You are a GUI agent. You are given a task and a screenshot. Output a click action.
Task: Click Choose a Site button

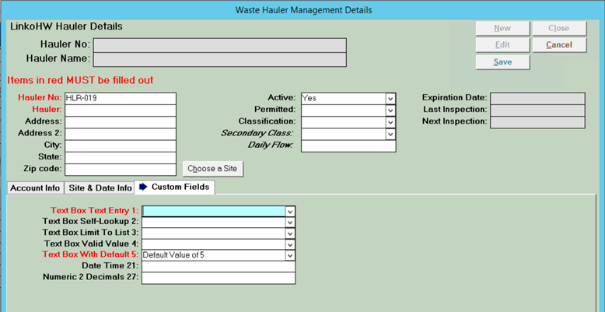[212, 169]
